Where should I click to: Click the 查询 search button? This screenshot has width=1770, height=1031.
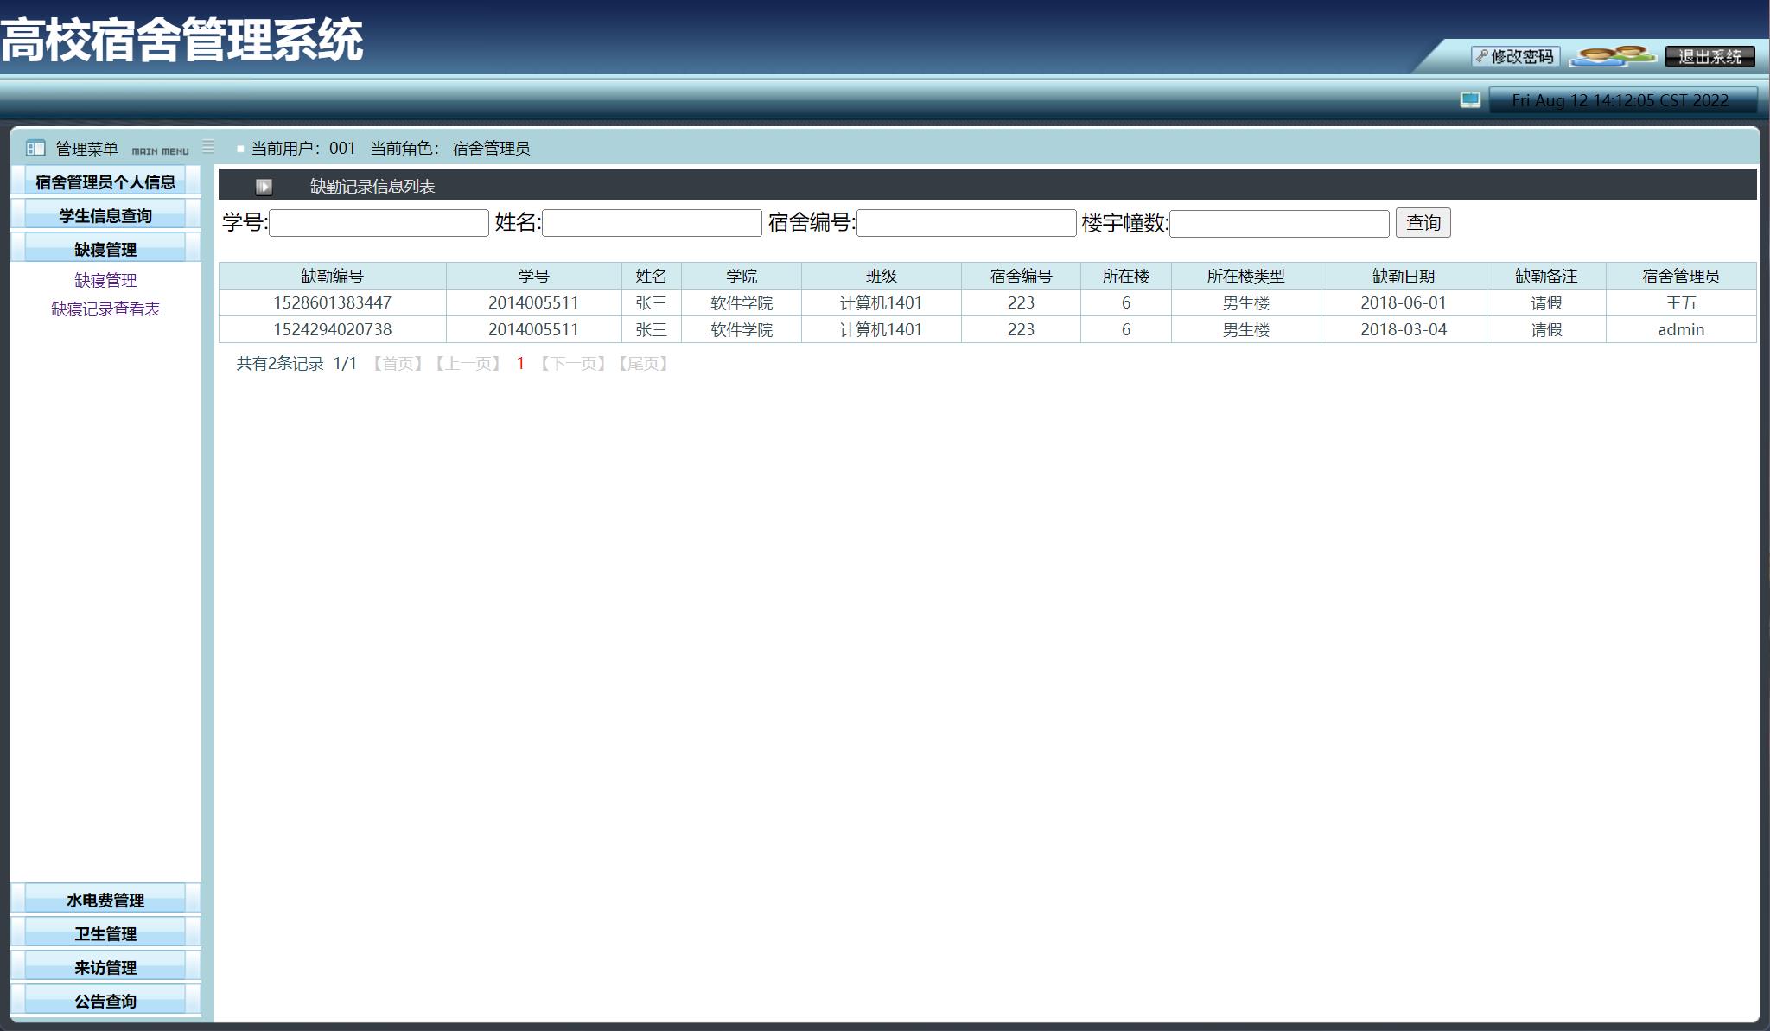[1423, 223]
